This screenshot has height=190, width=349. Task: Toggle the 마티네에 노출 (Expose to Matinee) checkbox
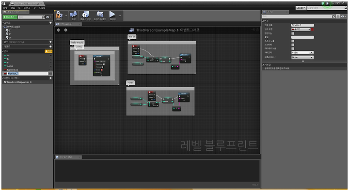coord(293,48)
